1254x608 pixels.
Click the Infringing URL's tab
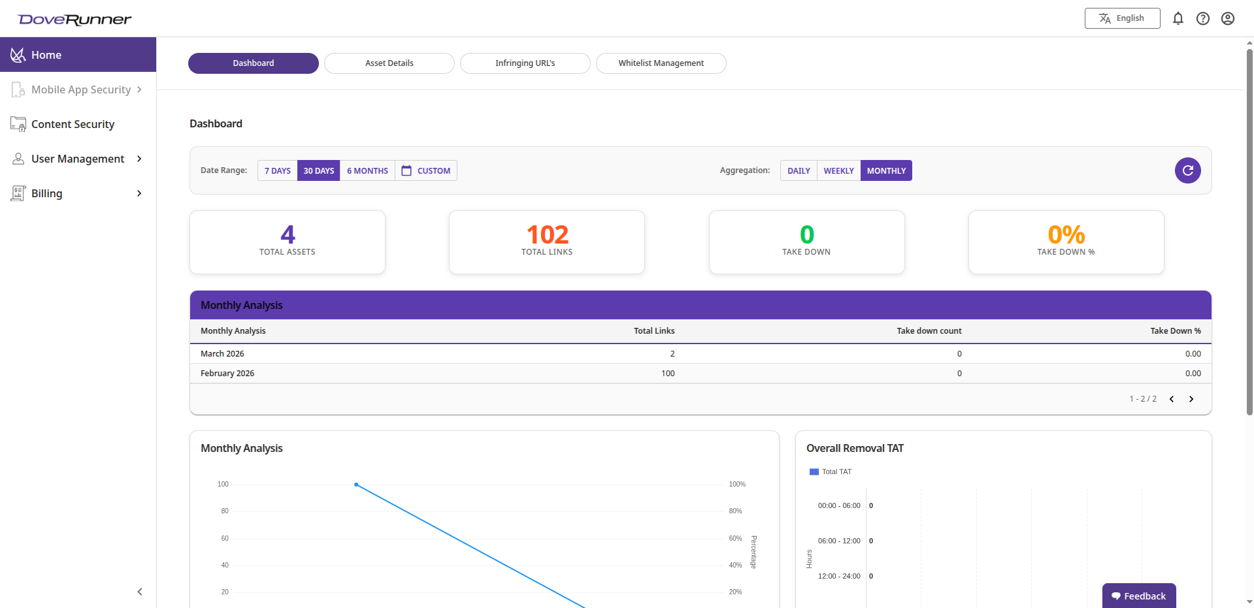(x=524, y=63)
